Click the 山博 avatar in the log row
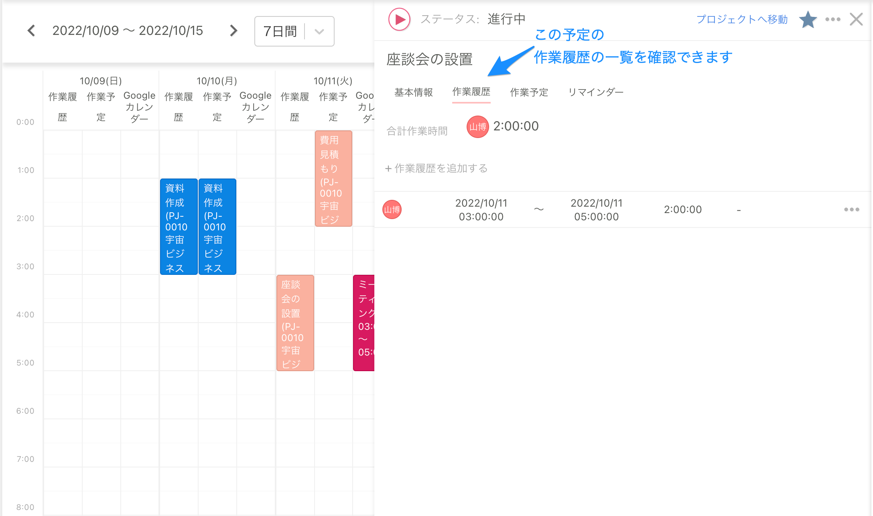Viewport: 873px width, 516px height. coord(392,209)
